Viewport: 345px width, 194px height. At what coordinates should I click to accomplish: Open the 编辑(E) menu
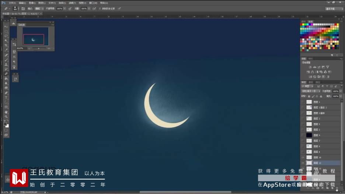click(x=22, y=3)
